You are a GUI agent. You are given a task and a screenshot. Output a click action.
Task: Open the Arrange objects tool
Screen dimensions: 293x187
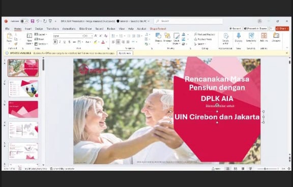pyautogui.click(x=167, y=37)
